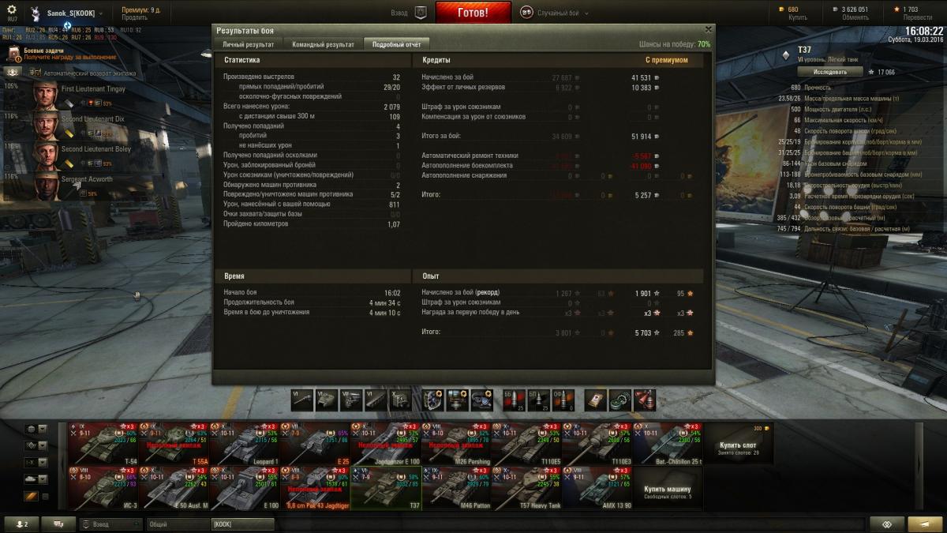Screen dimensions: 947x533
Task: Click Обменять to exchange credits
Action: [855, 17]
